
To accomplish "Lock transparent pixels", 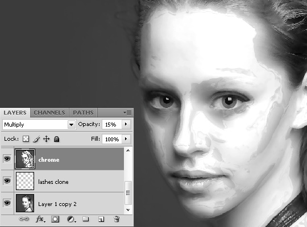I will click(26, 139).
